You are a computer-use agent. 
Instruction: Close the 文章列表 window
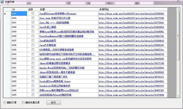pyautogui.click(x=178, y=1)
